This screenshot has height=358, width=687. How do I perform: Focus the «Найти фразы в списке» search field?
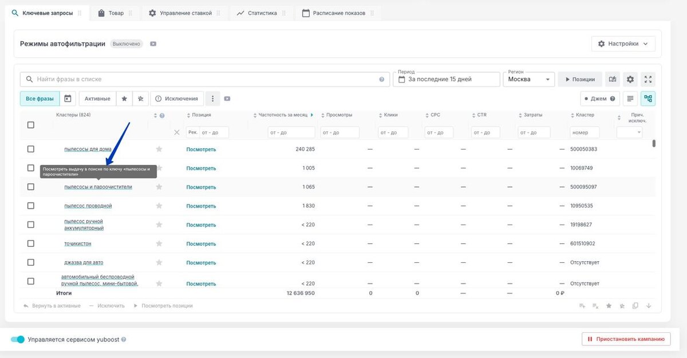tap(205, 79)
